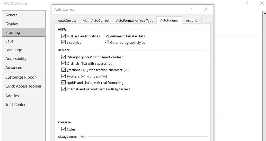Toggle the Preserve Styles checkbox
This screenshot has height=141, width=266.
(64, 129)
